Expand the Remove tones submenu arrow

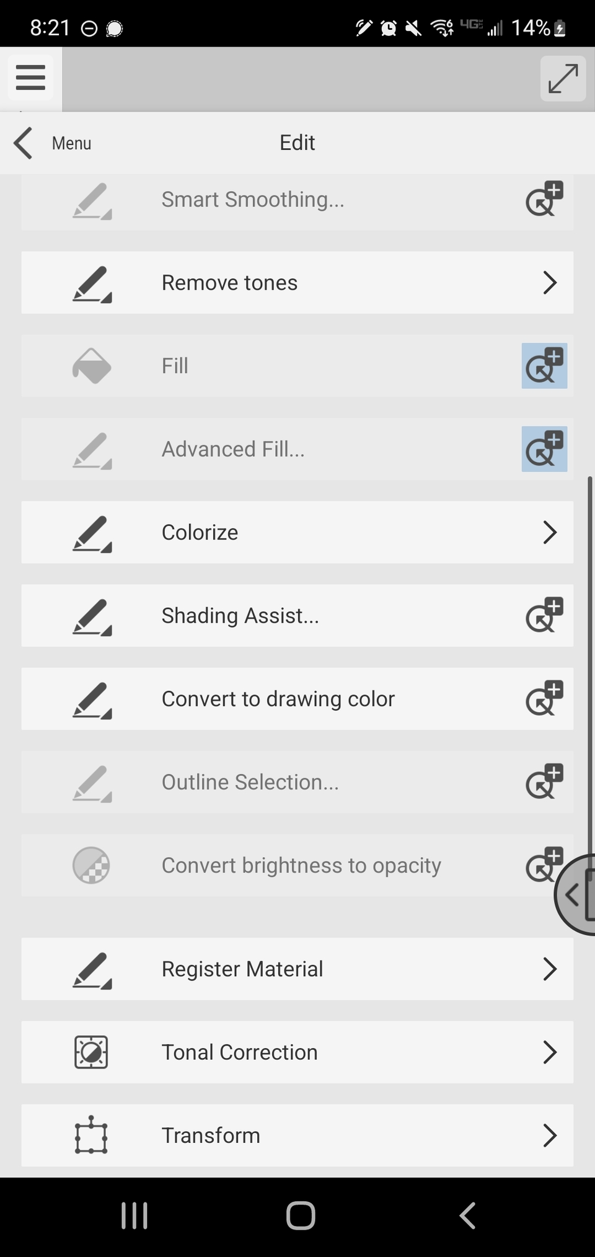(549, 283)
